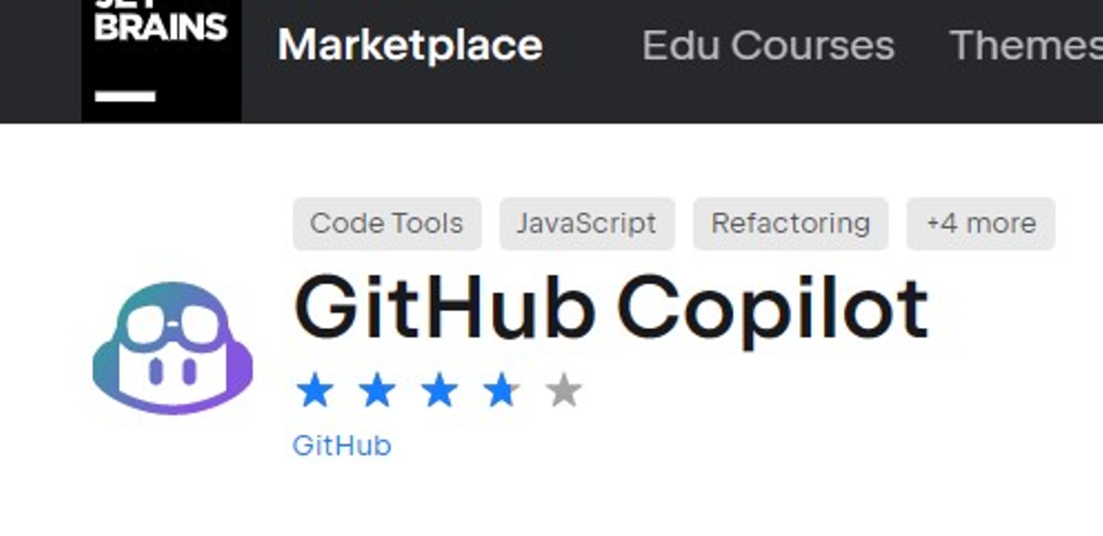The width and height of the screenshot is (1103, 536).
Task: Select the Code Tools tag
Action: [387, 224]
